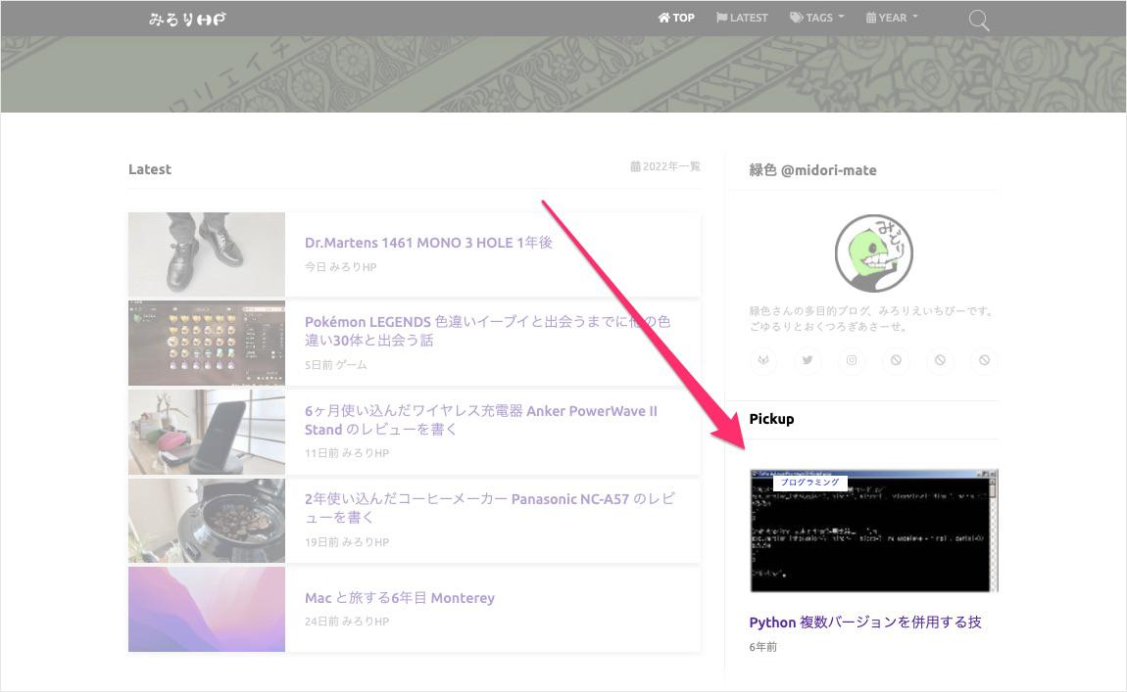This screenshot has height=692, width=1127.
Task: Open Python 複数バージョンを併用する技 link
Action: [864, 623]
